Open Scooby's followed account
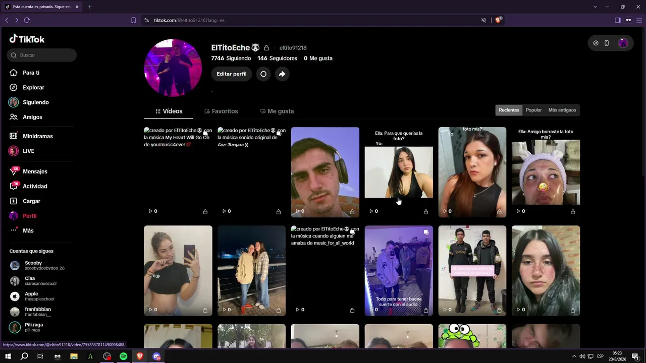The width and height of the screenshot is (646, 363). 41,265
